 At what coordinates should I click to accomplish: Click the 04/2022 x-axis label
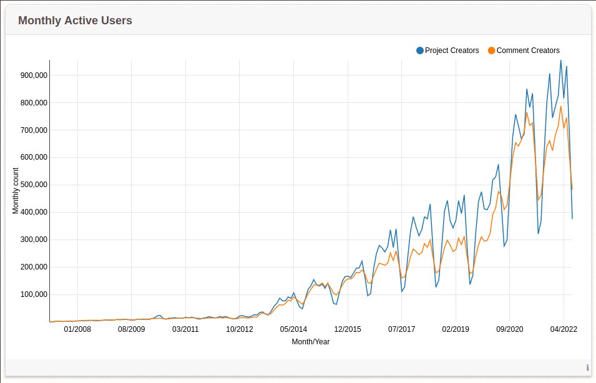tap(564, 329)
